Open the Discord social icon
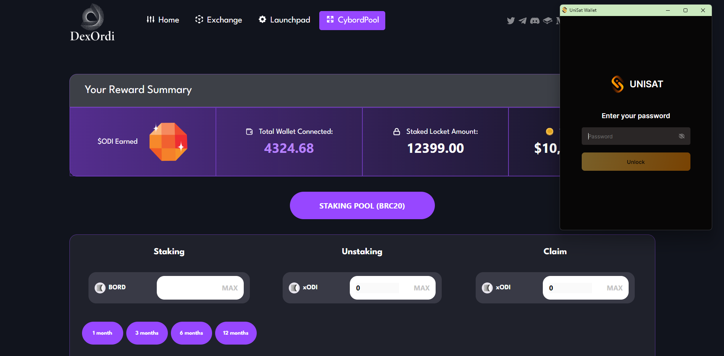The height and width of the screenshot is (356, 724). click(535, 21)
